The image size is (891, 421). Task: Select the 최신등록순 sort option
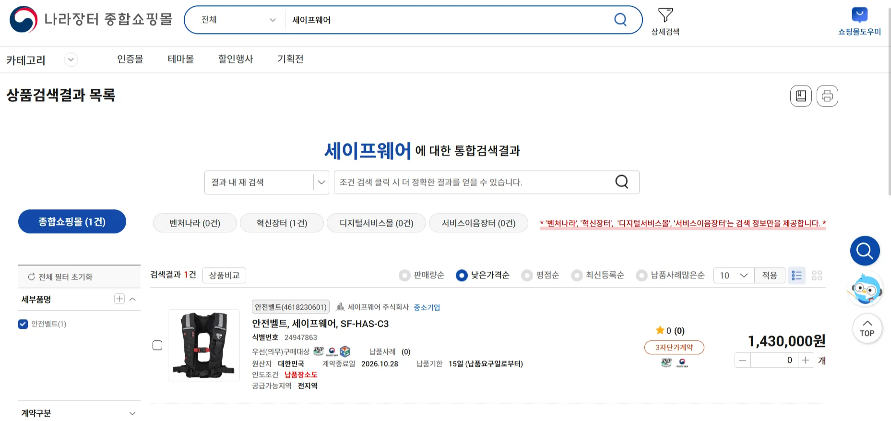[598, 275]
